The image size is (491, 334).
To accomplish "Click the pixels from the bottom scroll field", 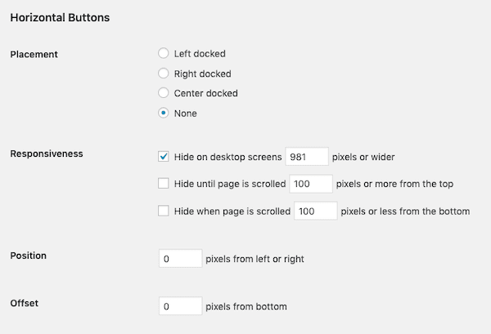I will coord(316,211).
